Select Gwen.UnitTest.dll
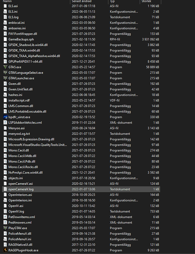This screenshot has width=195, height=254. 20,89
